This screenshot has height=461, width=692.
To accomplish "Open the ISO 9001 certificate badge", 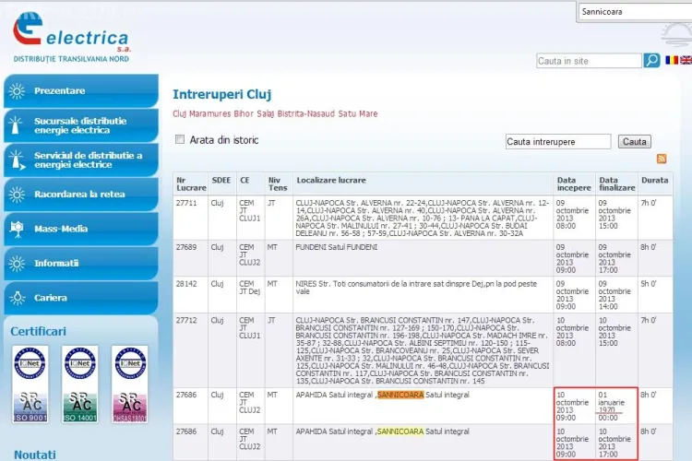I will tap(29, 384).
